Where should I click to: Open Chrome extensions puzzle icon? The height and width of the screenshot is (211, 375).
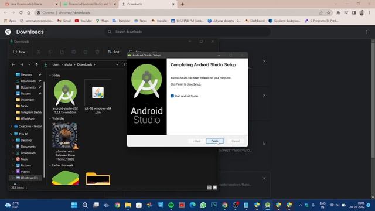coord(338,13)
